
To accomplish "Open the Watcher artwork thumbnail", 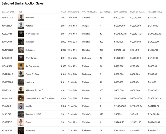I will click(x=21, y=26).
